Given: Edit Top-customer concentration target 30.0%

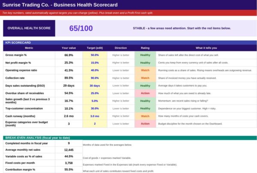Looking at the screenshot, I should pyautogui.click(x=95, y=108).
